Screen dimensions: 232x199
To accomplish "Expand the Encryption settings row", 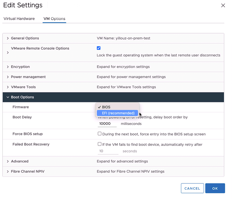I will tap(8, 67).
